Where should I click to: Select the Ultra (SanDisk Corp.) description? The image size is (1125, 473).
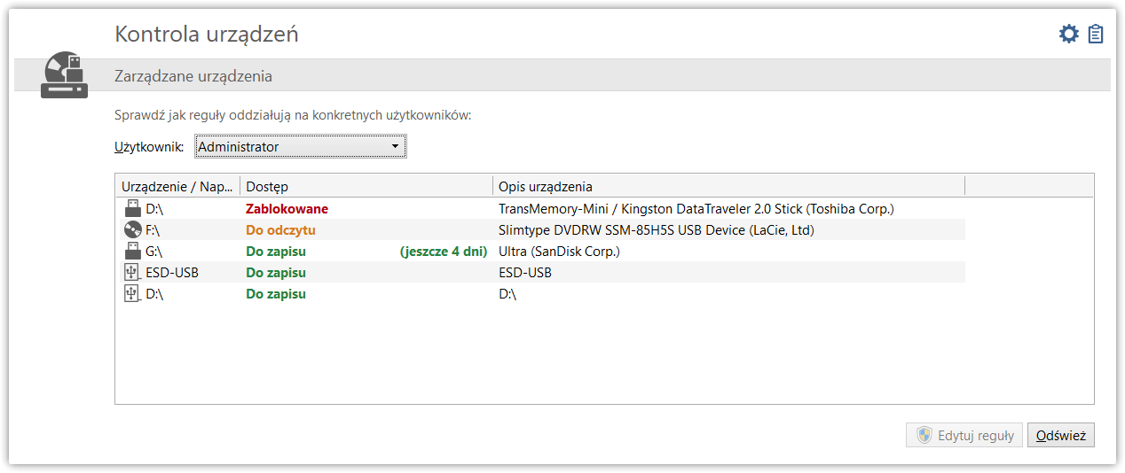[x=559, y=252]
